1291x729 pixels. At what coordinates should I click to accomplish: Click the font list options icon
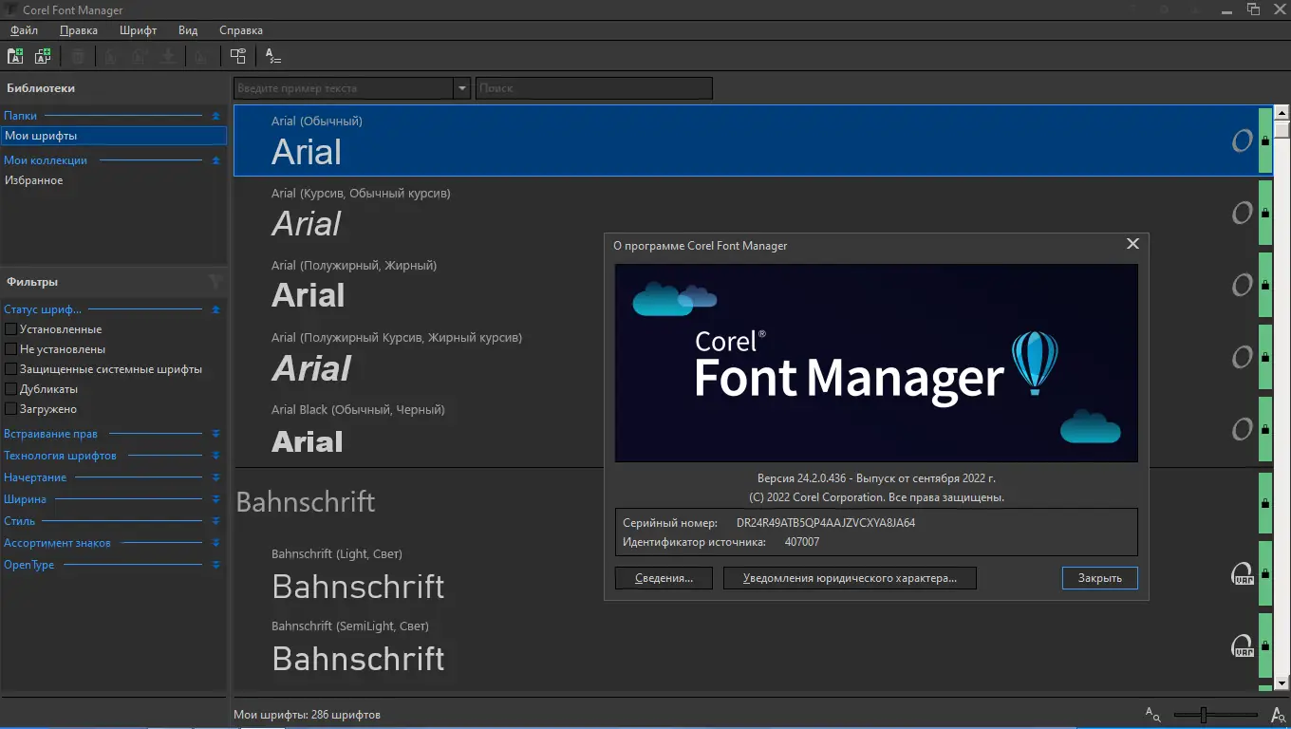272,56
